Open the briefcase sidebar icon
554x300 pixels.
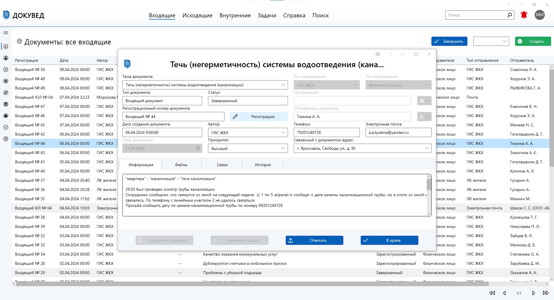[6, 116]
